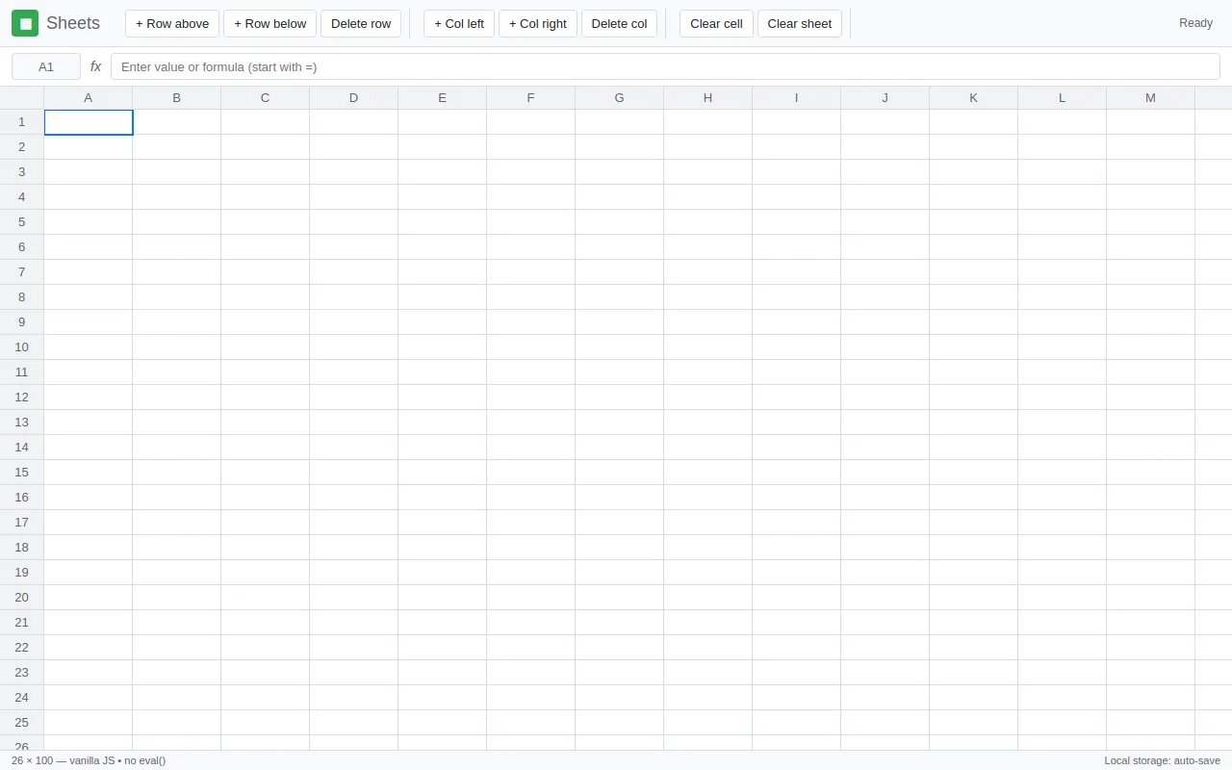The image size is (1232, 770).
Task: Click the green Sheets logo icon
Action: (x=25, y=23)
